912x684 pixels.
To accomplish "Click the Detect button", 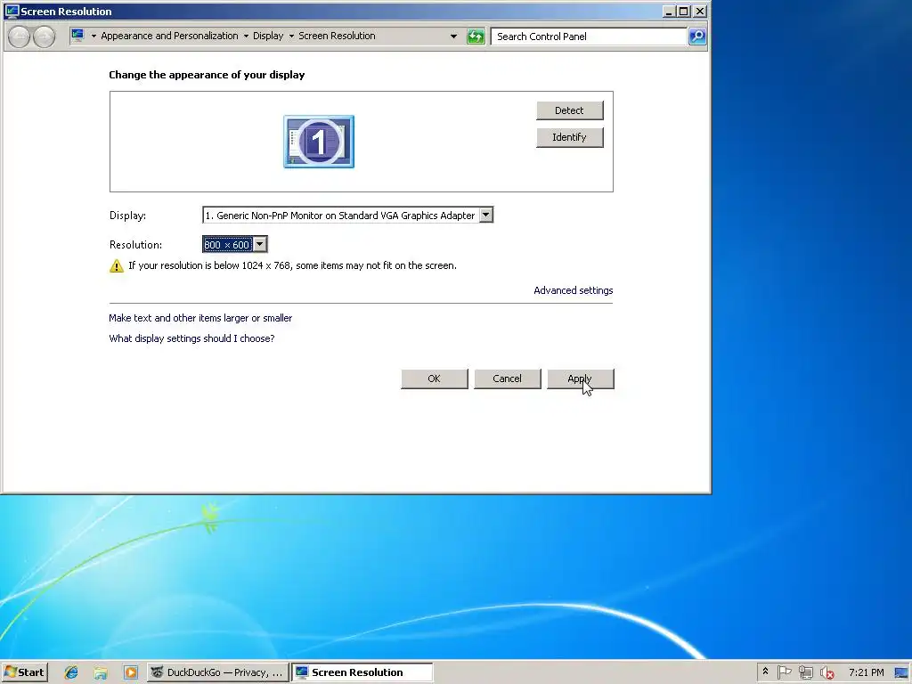I will pyautogui.click(x=569, y=110).
